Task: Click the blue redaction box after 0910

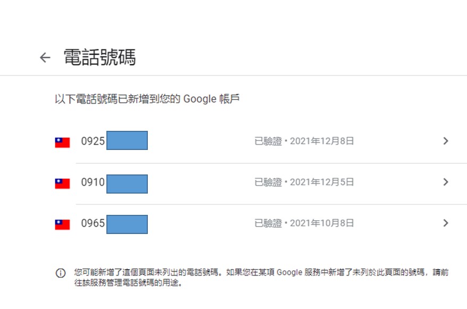Action: [127, 184]
